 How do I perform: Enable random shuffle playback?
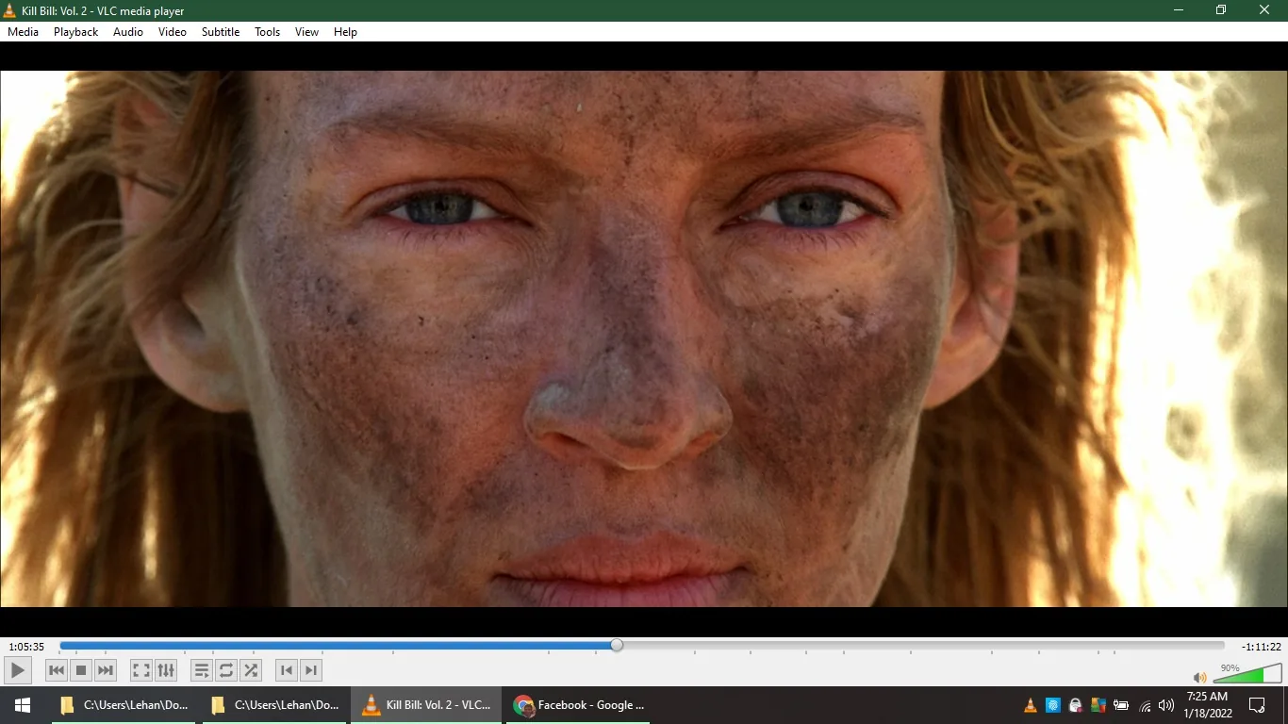coord(251,670)
